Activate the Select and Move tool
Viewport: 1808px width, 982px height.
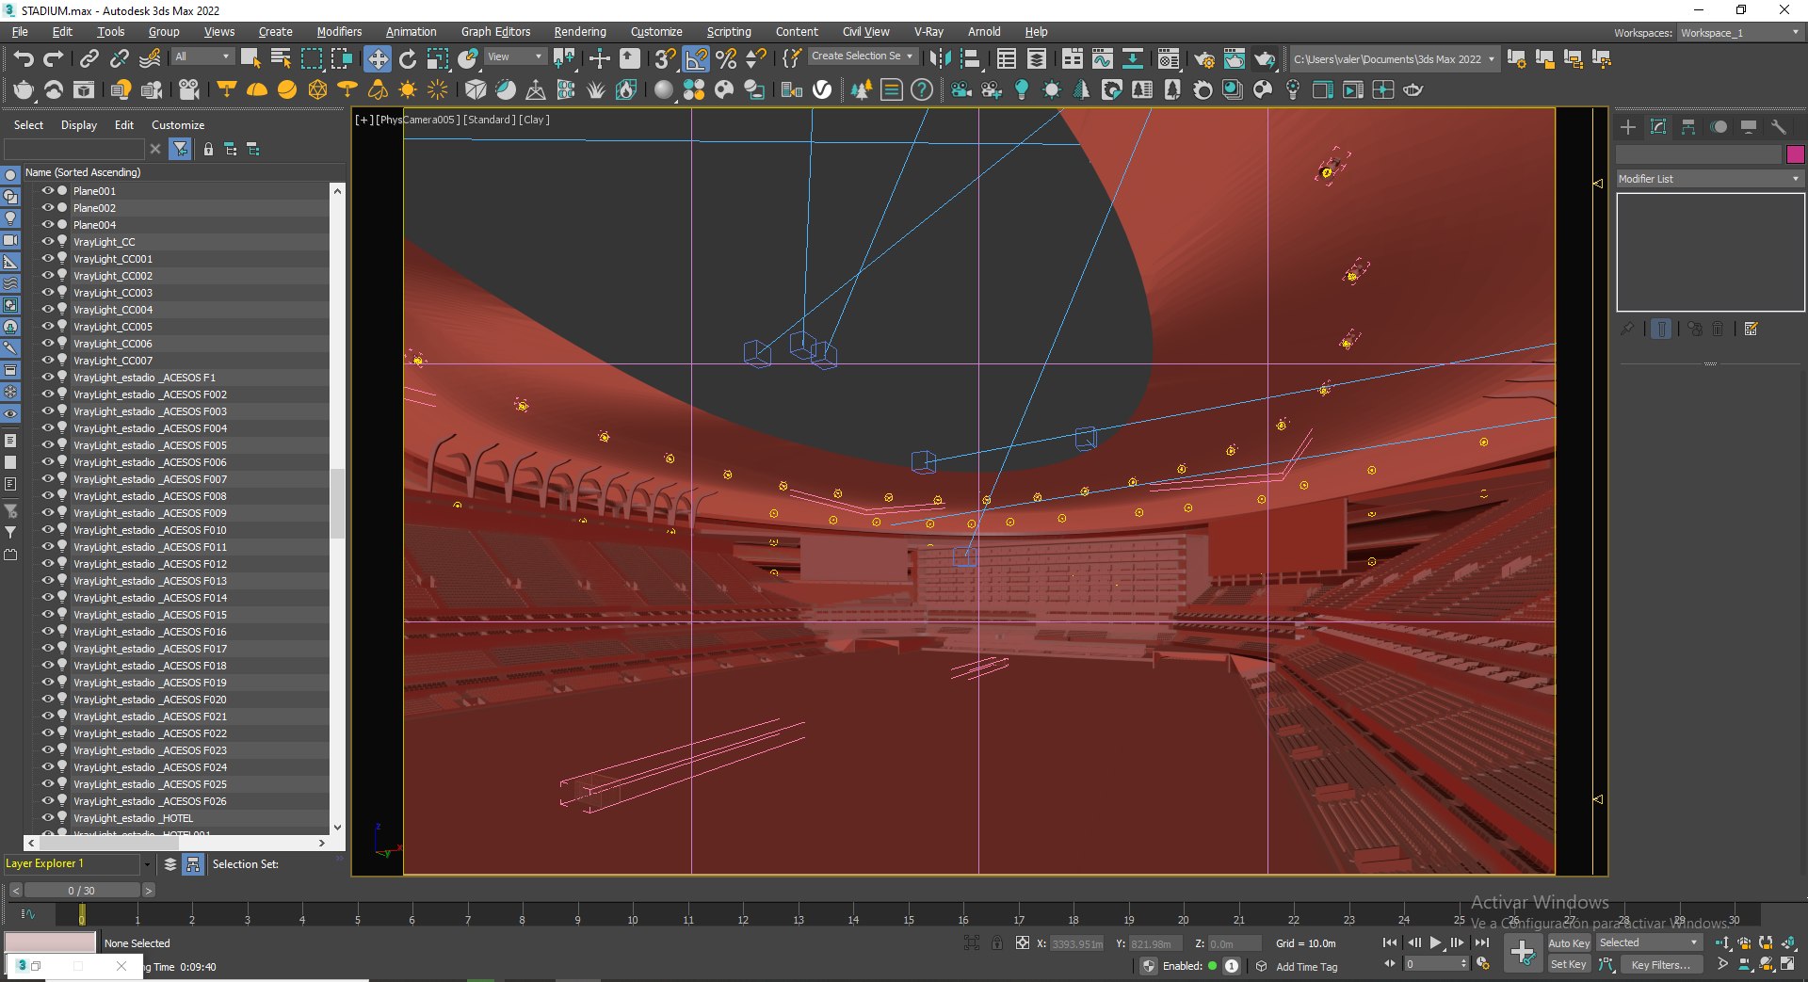(378, 58)
